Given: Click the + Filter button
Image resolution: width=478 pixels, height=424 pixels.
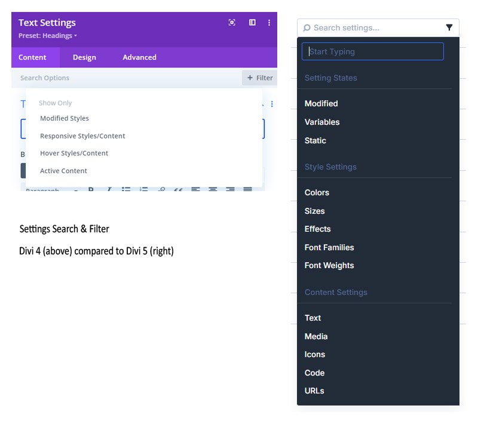Looking at the screenshot, I should tap(260, 78).
